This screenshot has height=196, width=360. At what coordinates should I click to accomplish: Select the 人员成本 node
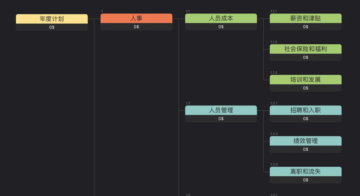point(221,18)
